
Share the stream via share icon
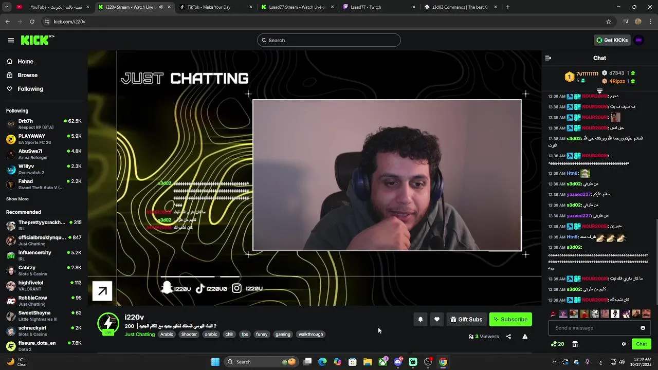pos(508,337)
